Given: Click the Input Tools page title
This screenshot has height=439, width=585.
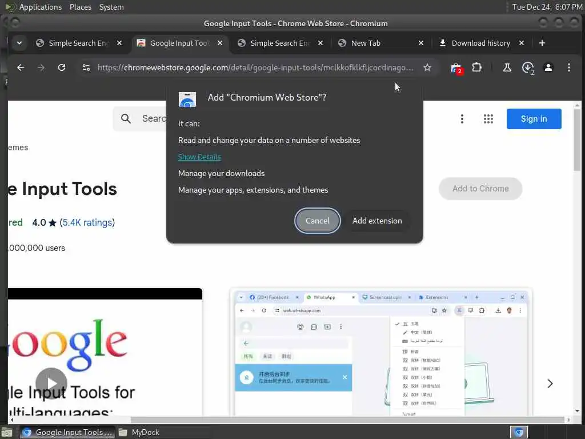Looking at the screenshot, I should click(63, 189).
